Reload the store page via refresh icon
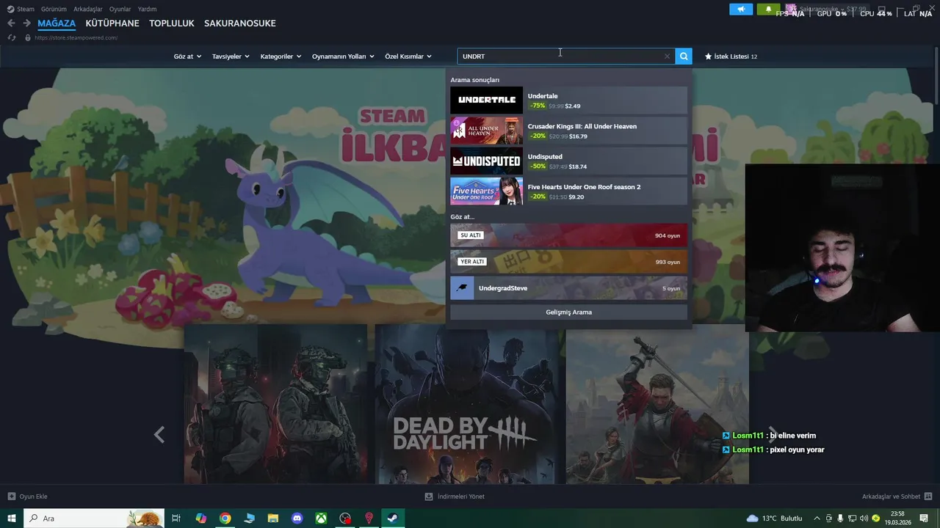Screen dimensions: 940x528 12,37
